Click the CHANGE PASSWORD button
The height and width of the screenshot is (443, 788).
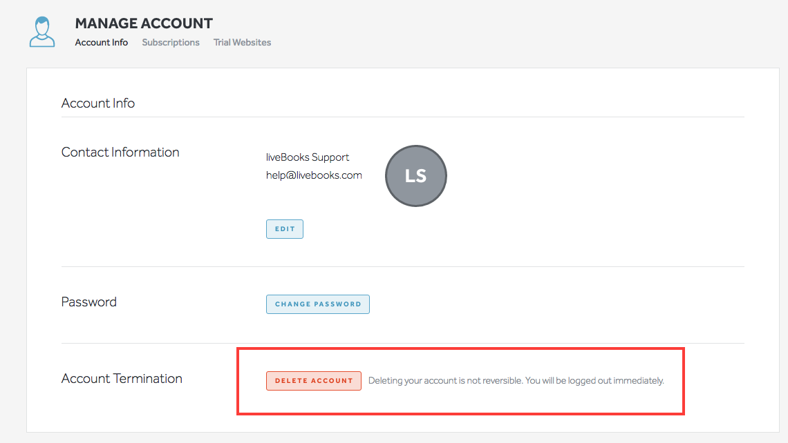tap(318, 304)
